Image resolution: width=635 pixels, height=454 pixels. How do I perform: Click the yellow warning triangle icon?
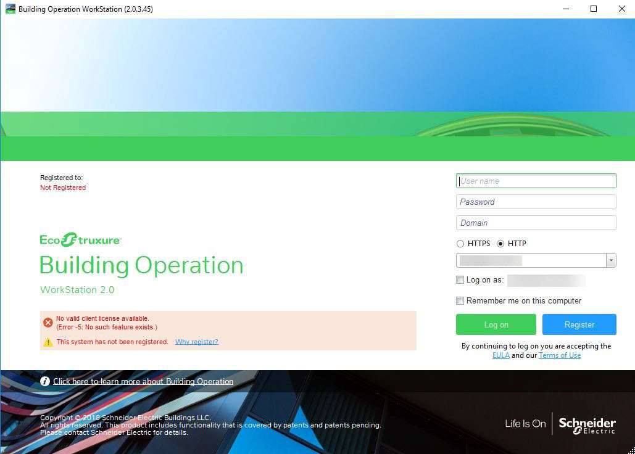pos(48,342)
